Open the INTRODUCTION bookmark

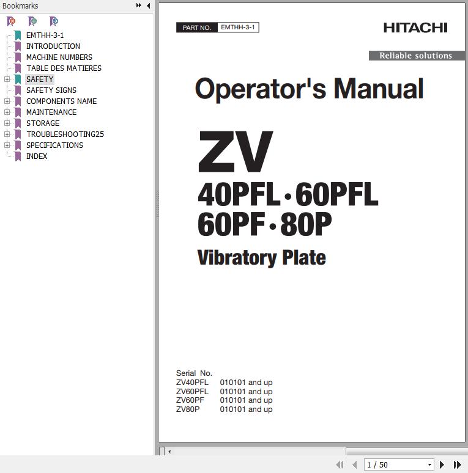pos(53,46)
